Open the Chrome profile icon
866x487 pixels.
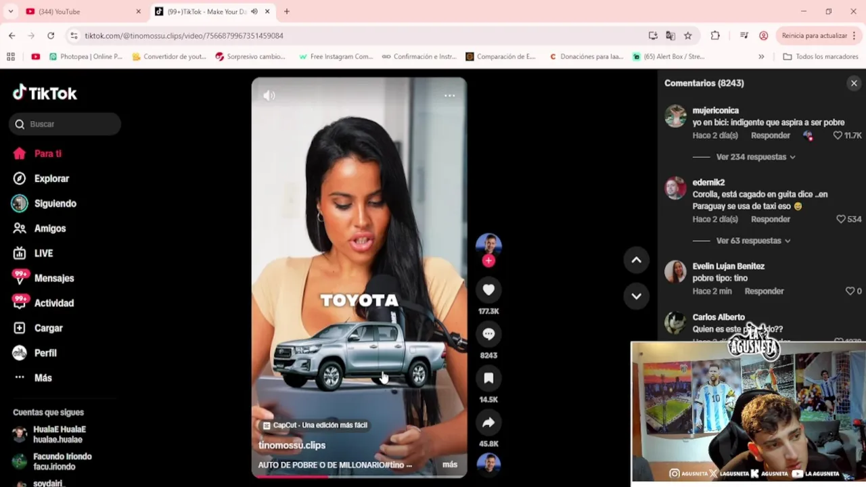point(764,35)
